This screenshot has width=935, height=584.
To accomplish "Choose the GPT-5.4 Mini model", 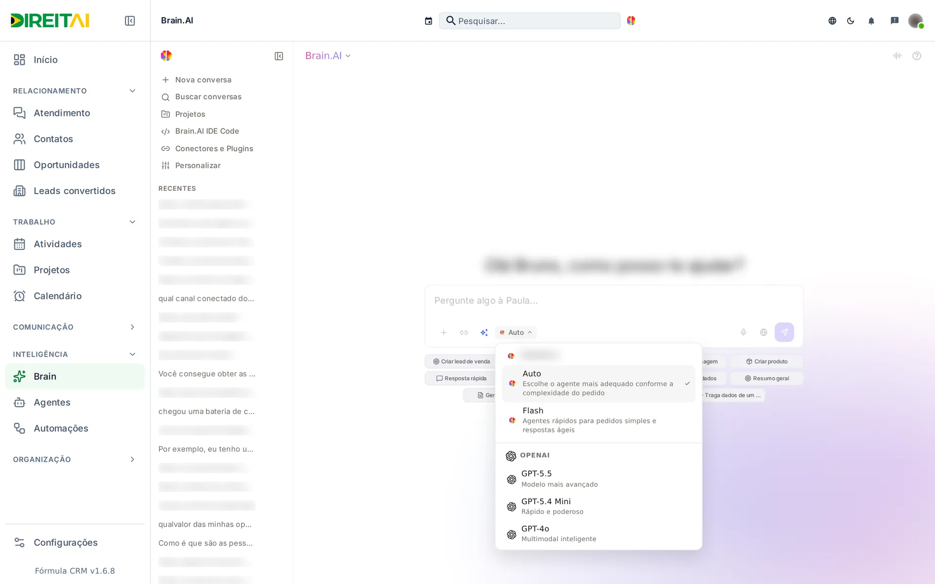I will (598, 506).
